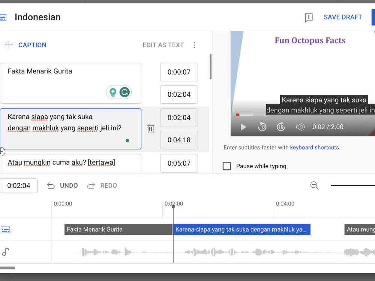Click the current time field 0:02:04

click(x=19, y=186)
